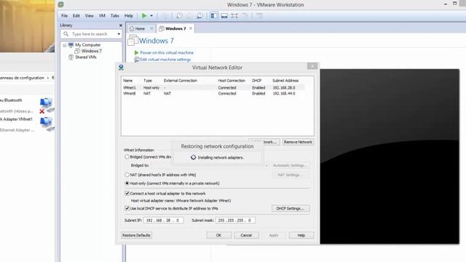
Task: Click OK in Virtual Network Editor
Action: point(218,235)
